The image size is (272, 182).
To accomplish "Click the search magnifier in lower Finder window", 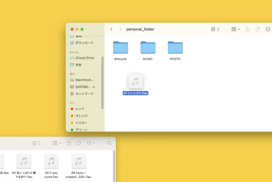I will coord(109,143).
